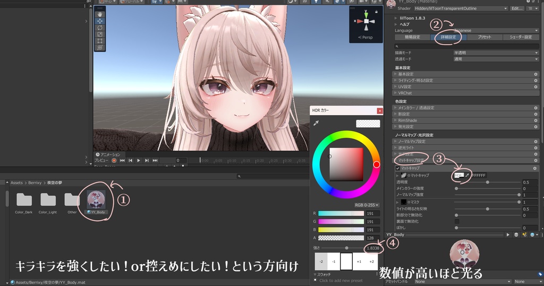Click the asset labels tag icon
Viewport: 544px width, 286px height.
[x=540, y=274]
